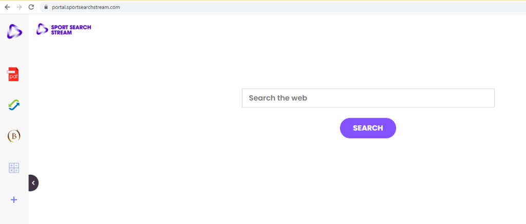The image size is (526, 224).
Task: Collapse the sidebar with the chevron arrow
Action: pyautogui.click(x=33, y=183)
